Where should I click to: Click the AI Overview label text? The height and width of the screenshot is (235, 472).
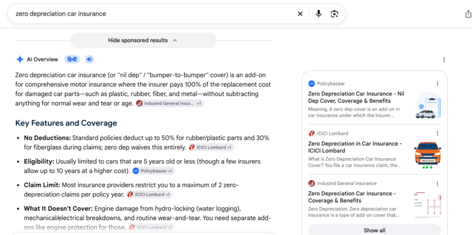click(x=42, y=59)
